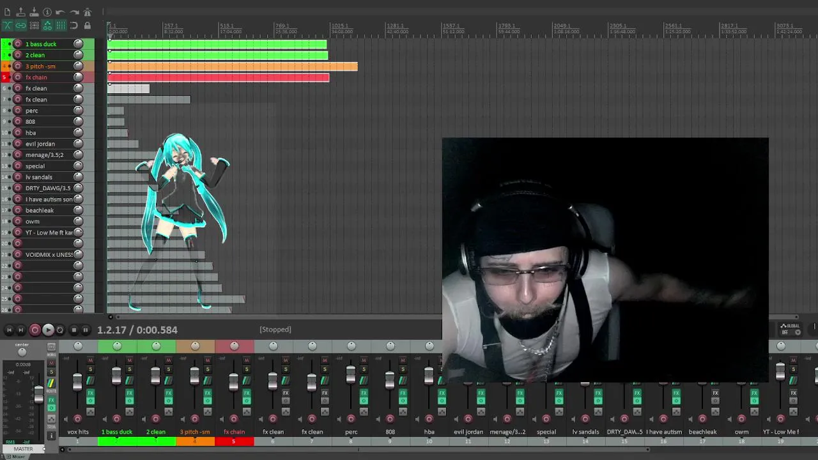Click volume knob of 'perc' track in list
The width and height of the screenshot is (818, 460).
pyautogui.click(x=78, y=111)
